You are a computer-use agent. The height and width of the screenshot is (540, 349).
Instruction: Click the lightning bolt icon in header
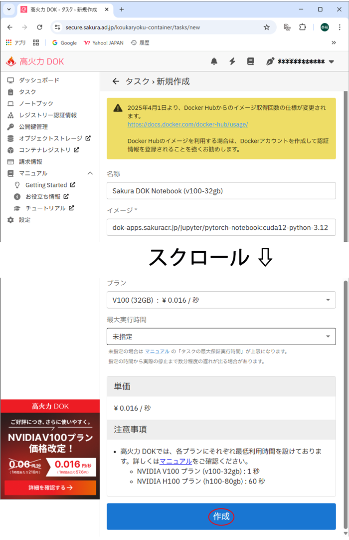point(232,61)
